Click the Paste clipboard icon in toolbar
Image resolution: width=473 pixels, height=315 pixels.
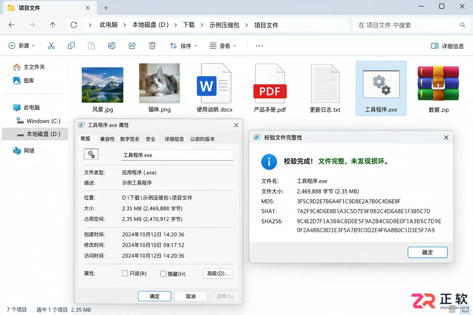[91, 46]
